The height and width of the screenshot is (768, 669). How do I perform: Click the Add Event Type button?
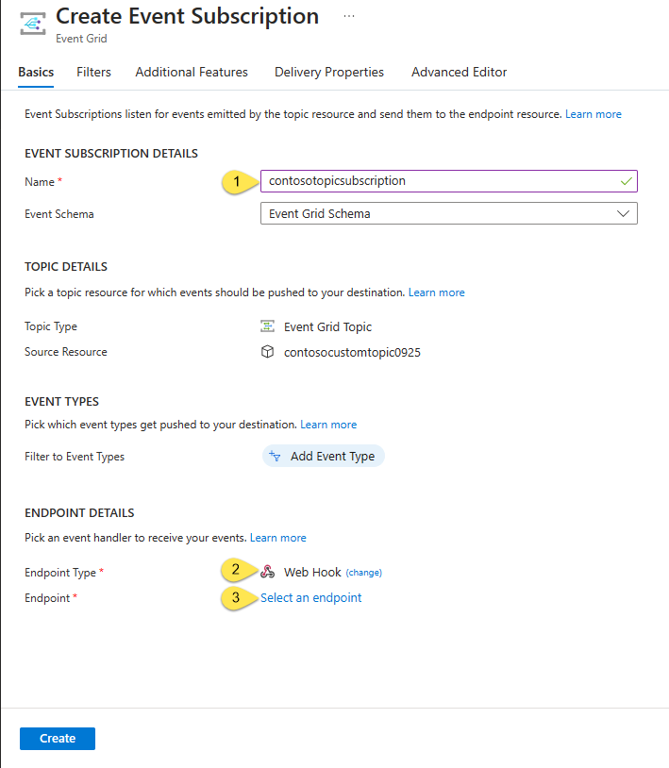click(324, 457)
